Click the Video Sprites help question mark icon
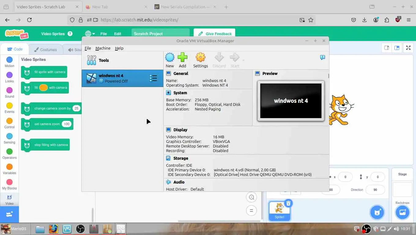Image resolution: width=416 pixels, height=235 pixels. point(70,34)
